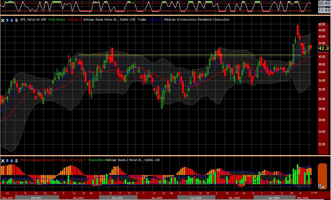The width and height of the screenshot is (331, 200).
Task: Click the Mar 2008 month on time axis
Action: 234,198
